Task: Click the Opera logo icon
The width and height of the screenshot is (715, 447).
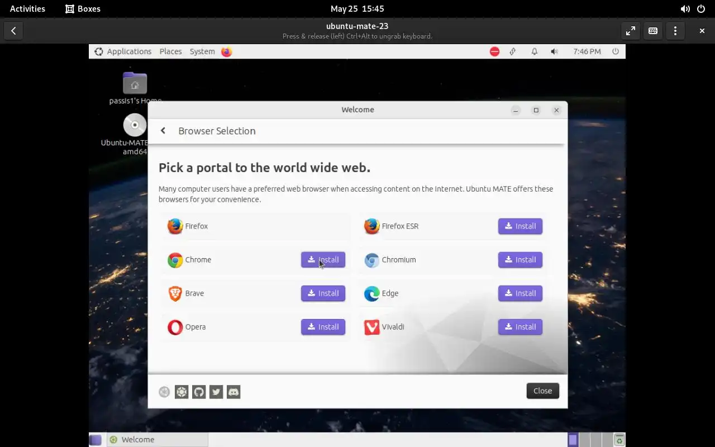Action: tap(175, 327)
